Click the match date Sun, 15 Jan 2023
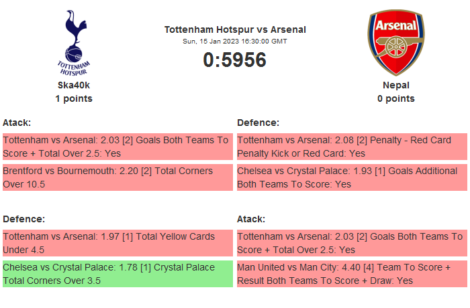The height and width of the screenshot is (308, 470). pos(235,41)
